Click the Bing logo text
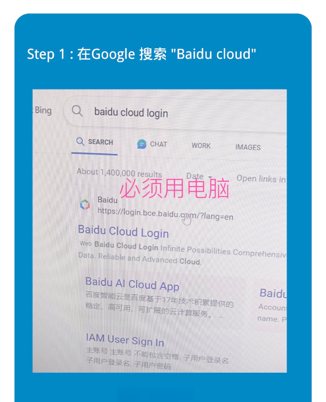 pyautogui.click(x=43, y=110)
